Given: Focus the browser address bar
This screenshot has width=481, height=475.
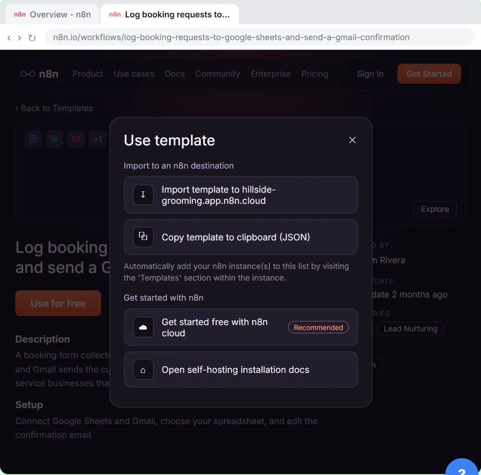Looking at the screenshot, I should (x=259, y=37).
